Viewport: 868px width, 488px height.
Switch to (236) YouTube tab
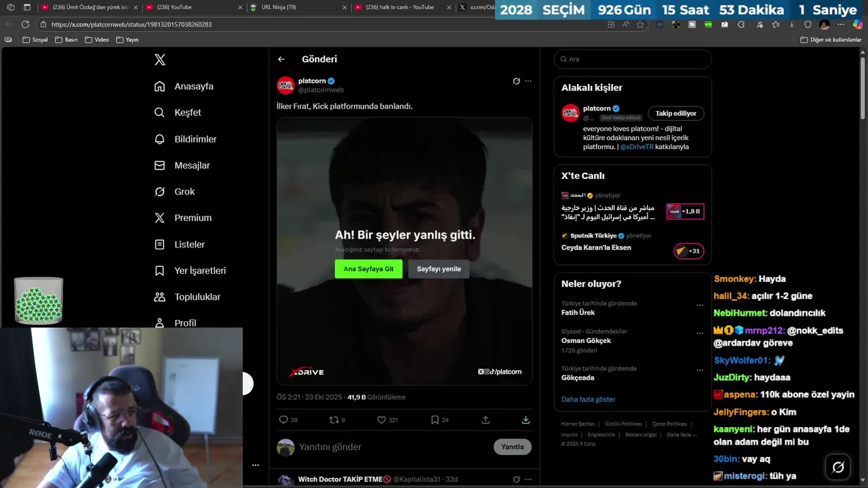193,7
